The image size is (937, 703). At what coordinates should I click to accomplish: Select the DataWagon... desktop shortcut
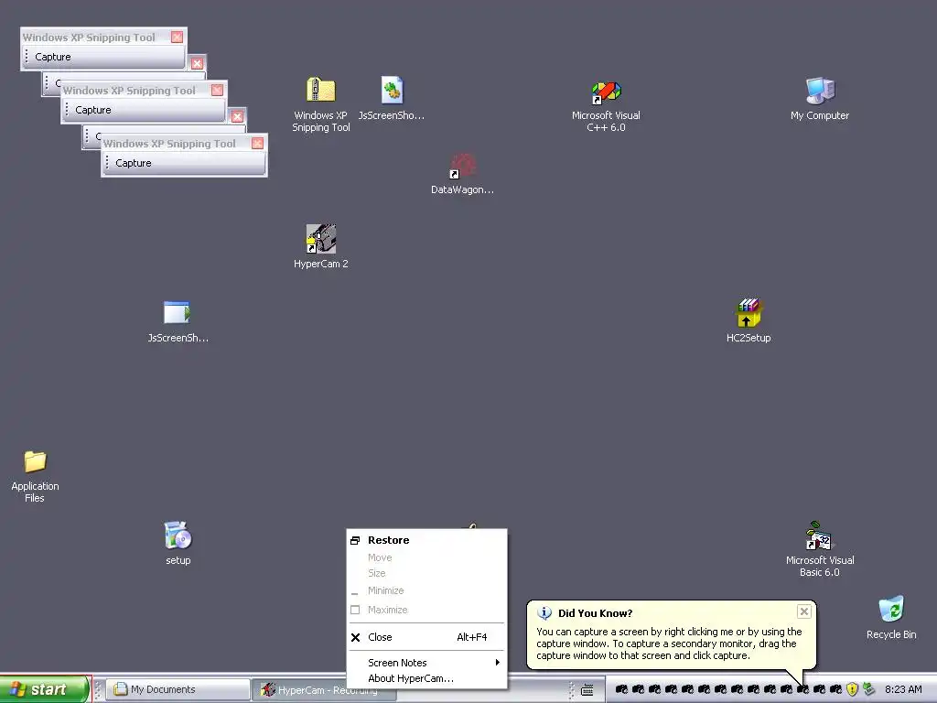[x=462, y=167]
